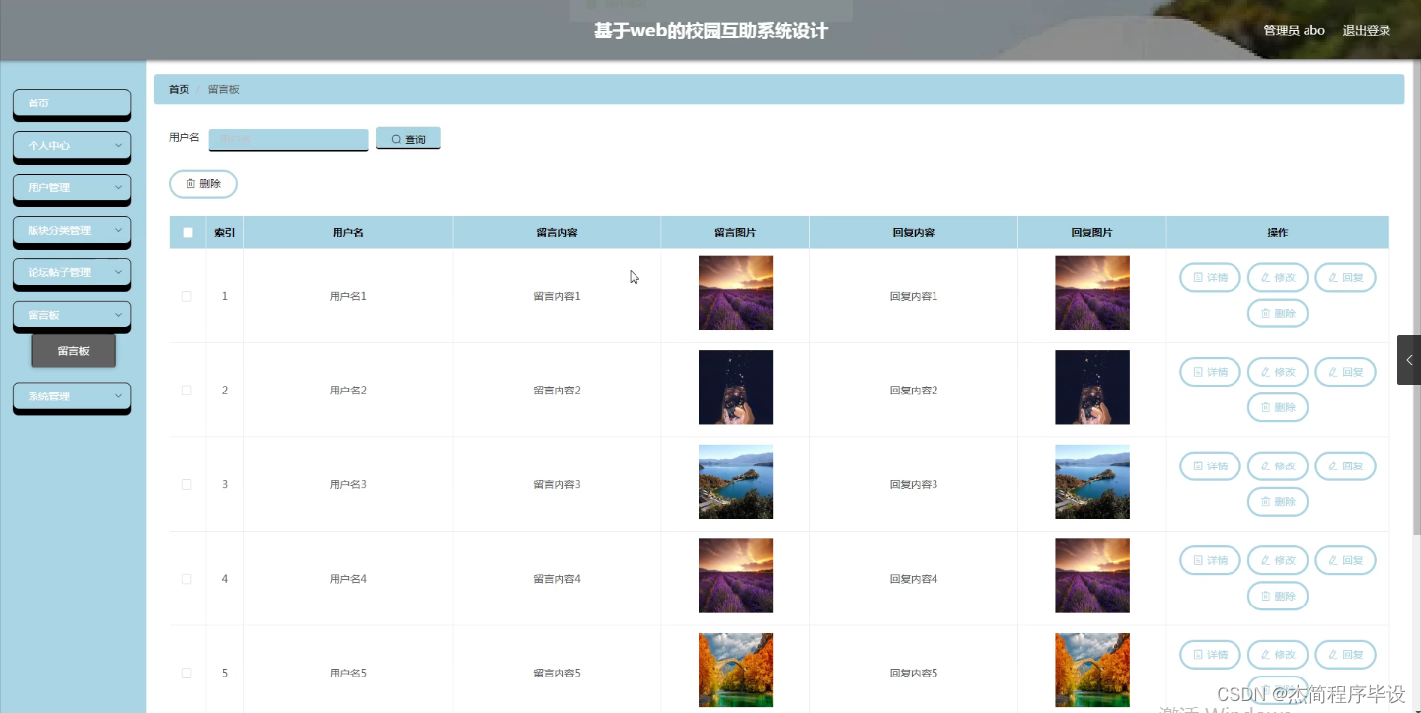
Task: Open 论坛帖子管理 from the sidebar
Action: pos(71,273)
